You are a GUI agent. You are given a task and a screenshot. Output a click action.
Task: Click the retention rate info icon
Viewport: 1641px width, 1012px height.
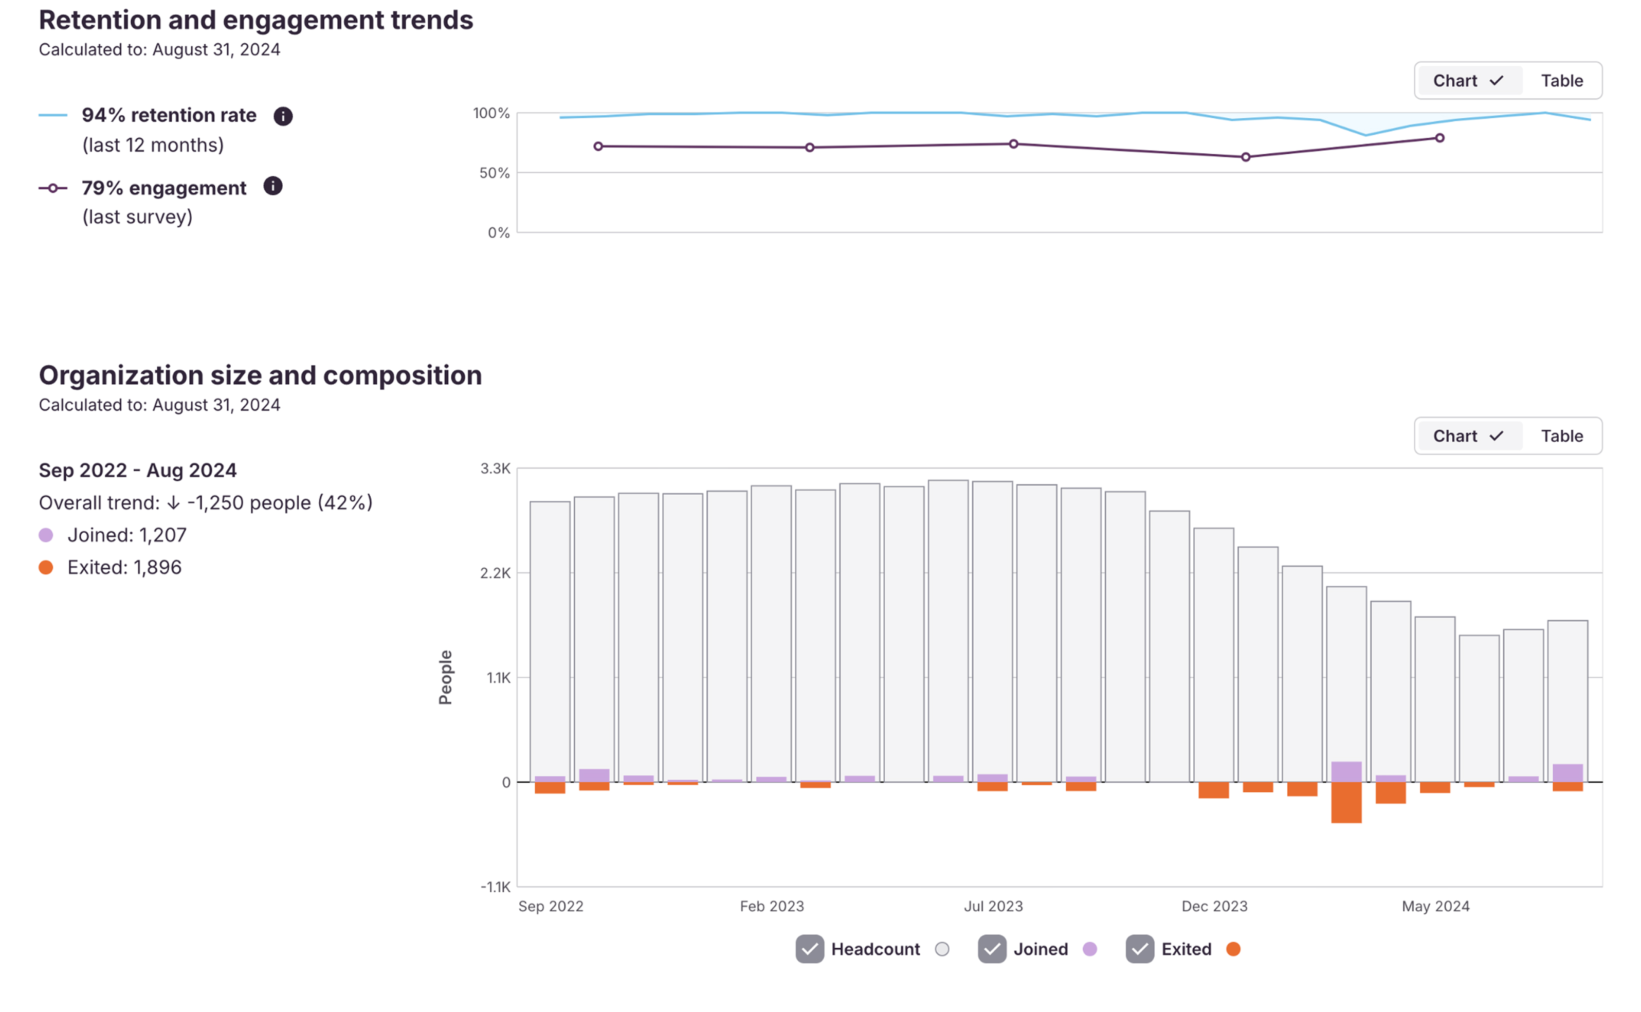[283, 116]
